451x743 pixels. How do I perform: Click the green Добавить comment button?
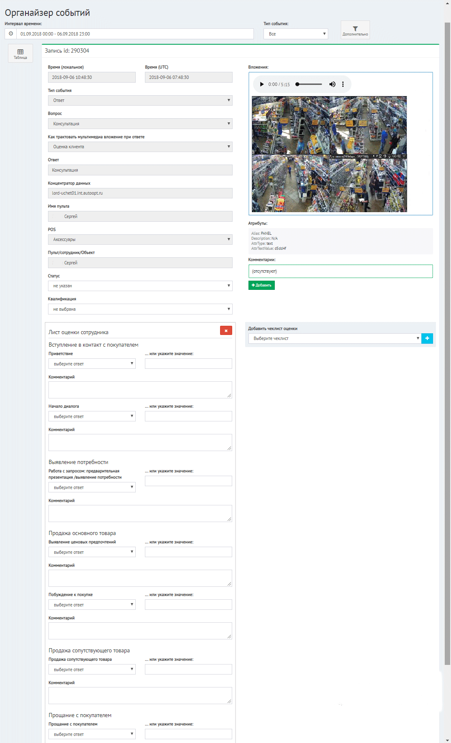[261, 285]
